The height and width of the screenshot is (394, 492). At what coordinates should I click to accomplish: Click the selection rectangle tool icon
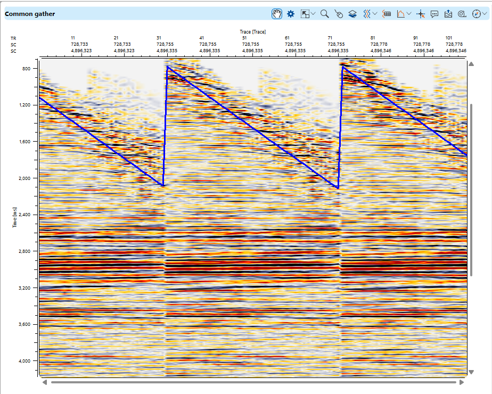(305, 14)
